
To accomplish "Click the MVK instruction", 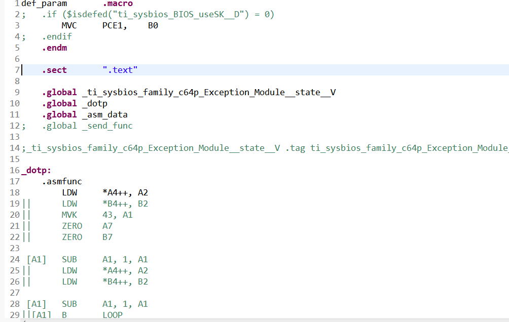I will pos(69,215).
